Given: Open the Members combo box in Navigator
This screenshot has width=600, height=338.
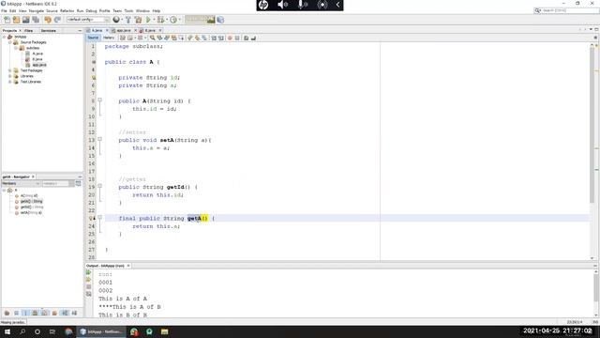Looking at the screenshot, I should pos(21,184).
